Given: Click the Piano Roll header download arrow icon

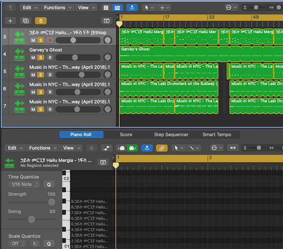Looking at the screenshot, I should 103,162.
